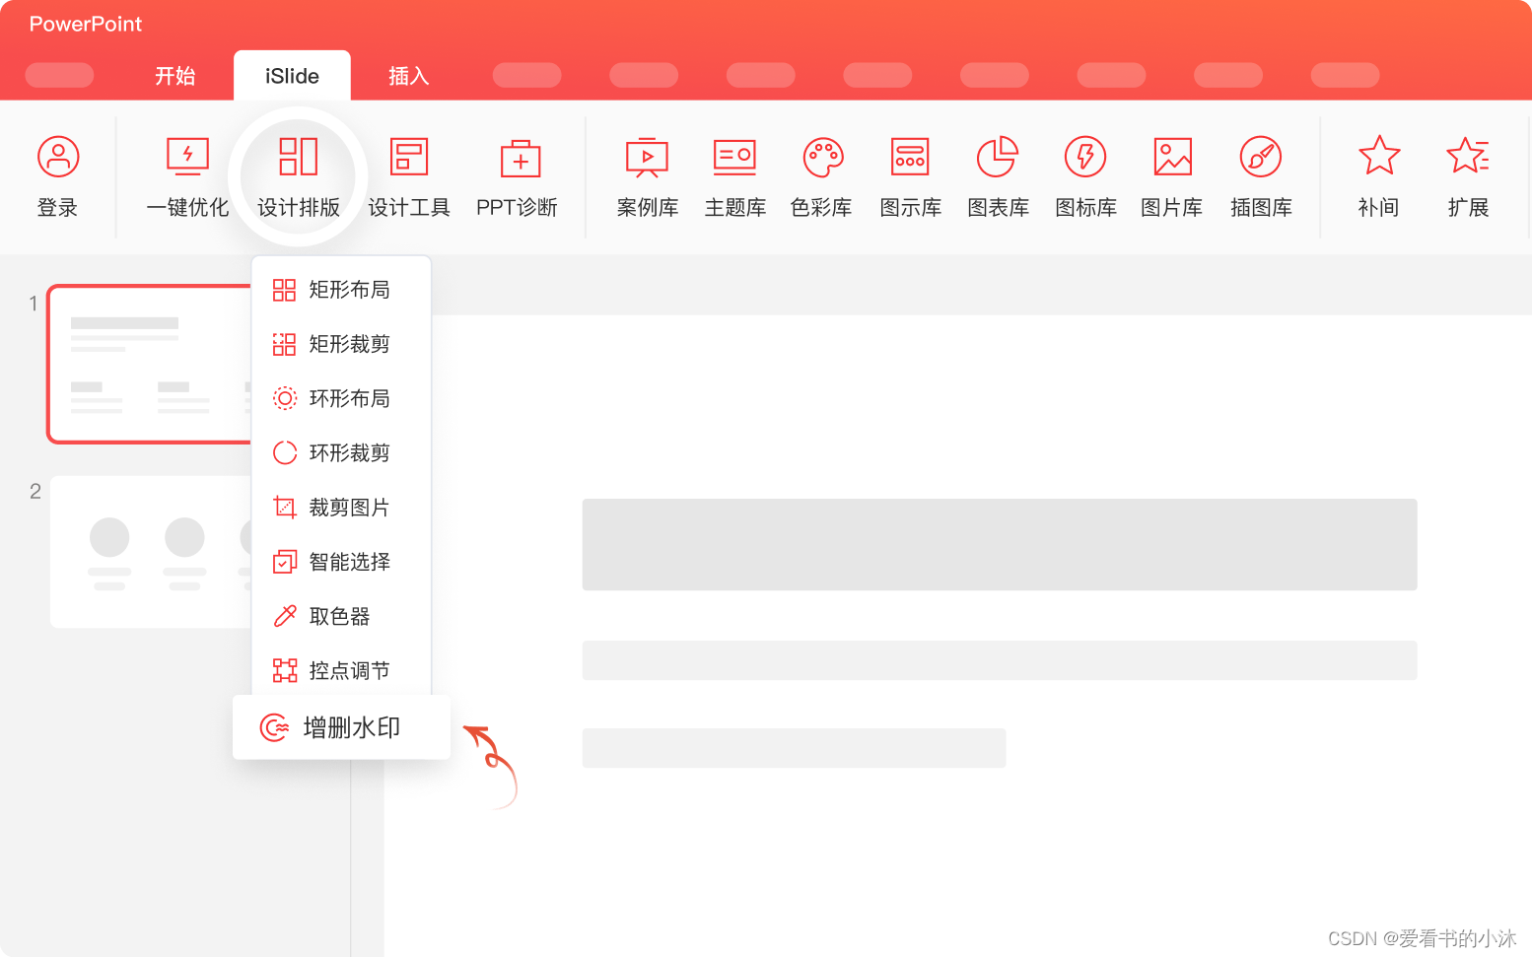Choose 矩形布局 from the dropdown
The image size is (1532, 957).
tap(341, 290)
